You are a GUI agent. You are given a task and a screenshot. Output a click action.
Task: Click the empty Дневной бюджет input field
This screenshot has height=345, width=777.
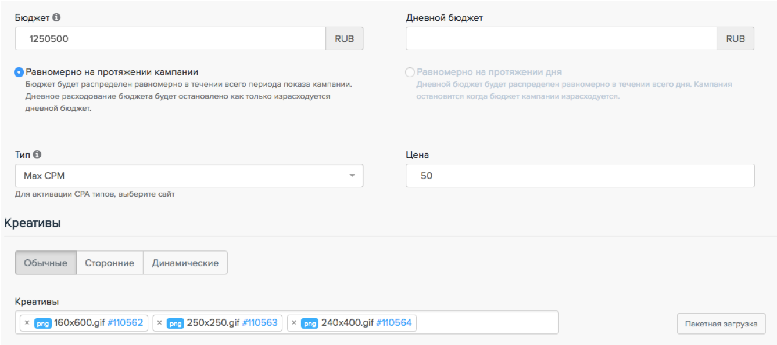561,39
